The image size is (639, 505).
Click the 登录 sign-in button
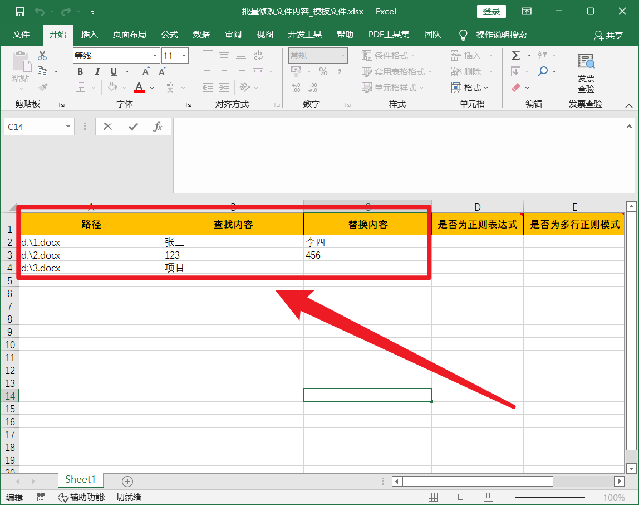coord(491,12)
